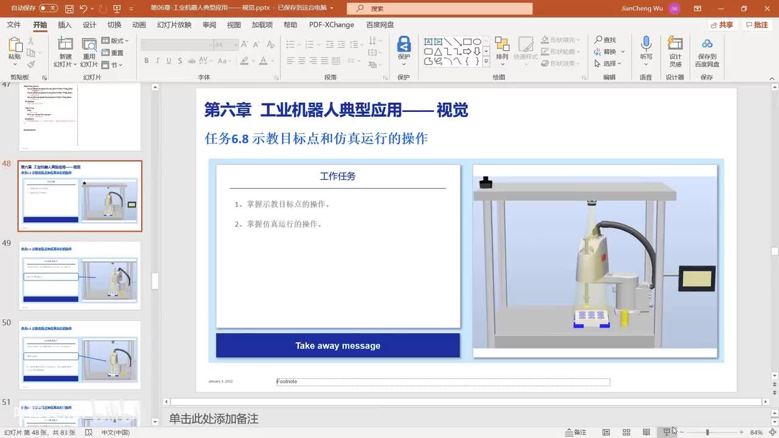779x438 pixels.
Task: Click the 保护 (Protect) lock icon
Action: click(x=403, y=44)
